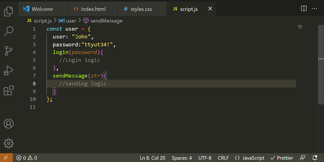Open the Extensions view icon
Viewport: 324px width, 162px height.
[9, 90]
